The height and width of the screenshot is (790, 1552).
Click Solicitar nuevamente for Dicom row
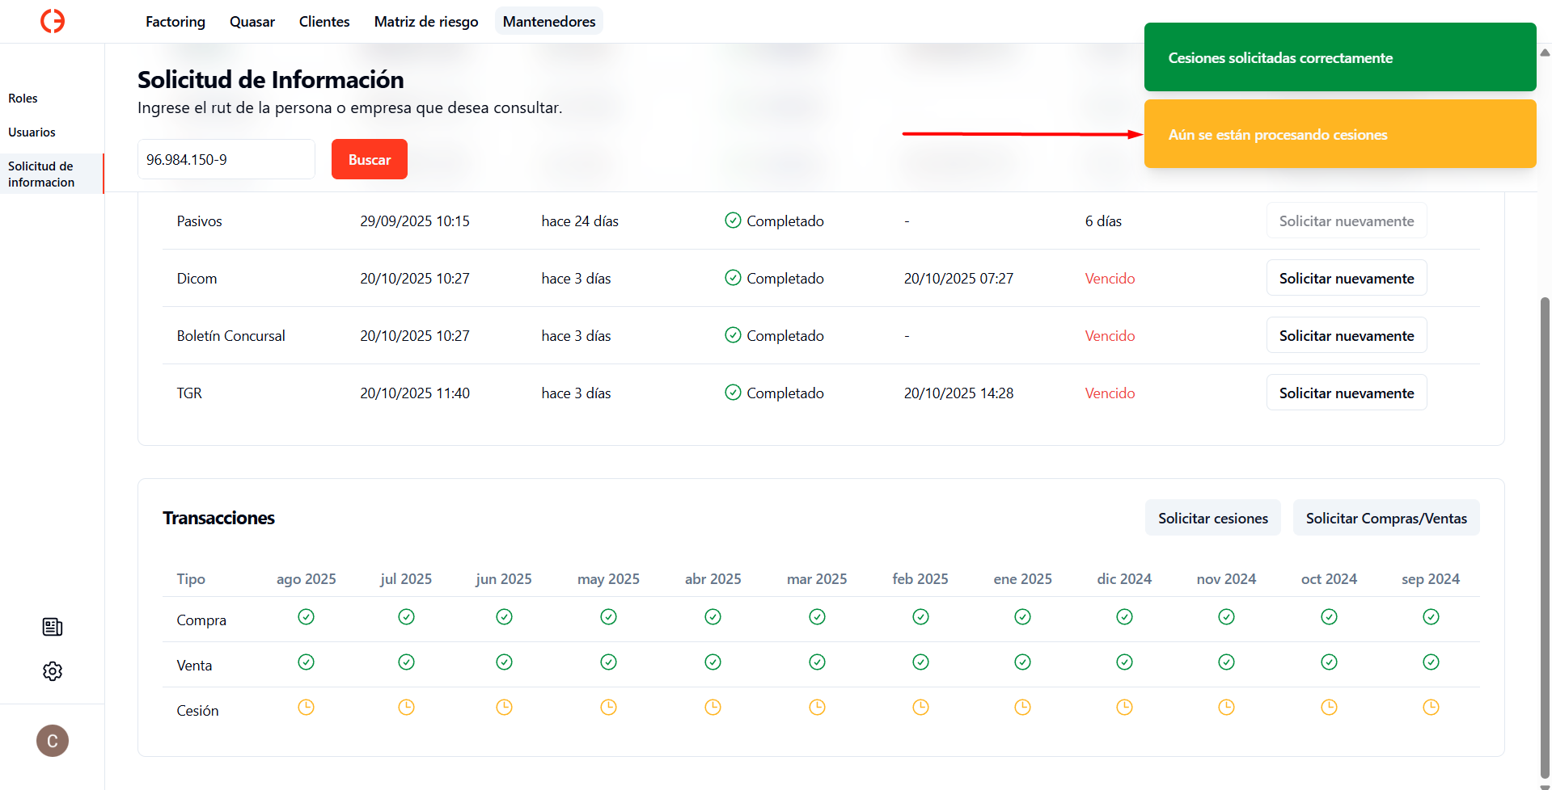[1347, 279]
